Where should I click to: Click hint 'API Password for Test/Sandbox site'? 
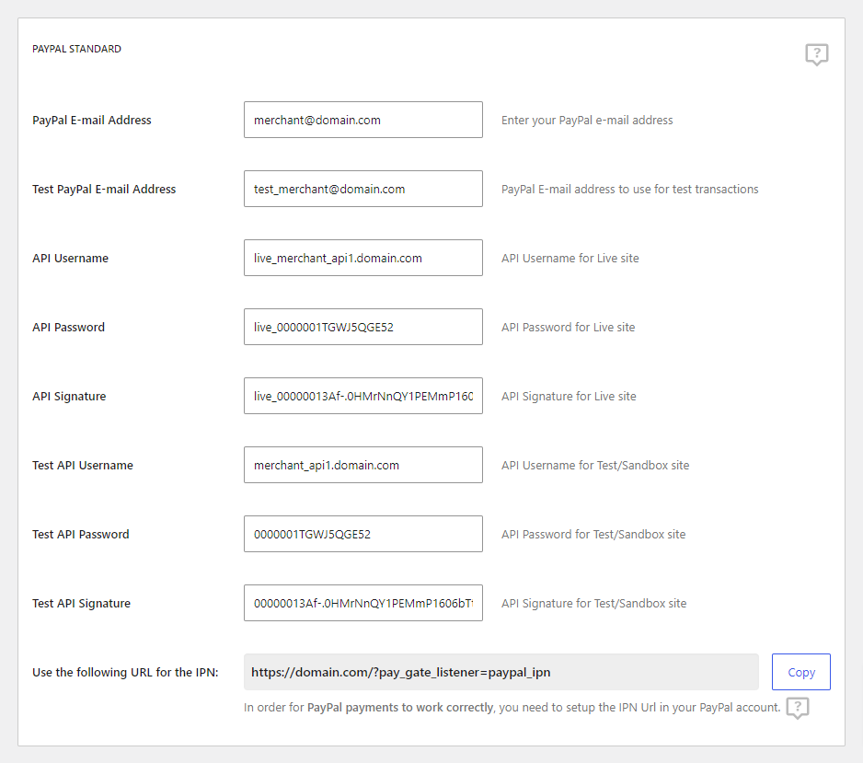(593, 534)
